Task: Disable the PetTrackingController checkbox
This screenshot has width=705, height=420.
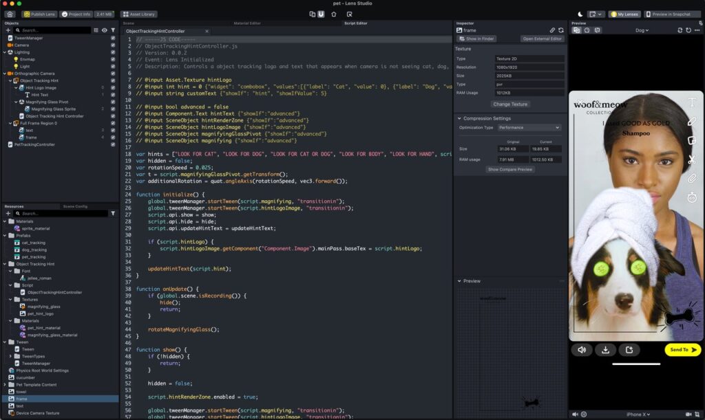Action: [x=113, y=144]
